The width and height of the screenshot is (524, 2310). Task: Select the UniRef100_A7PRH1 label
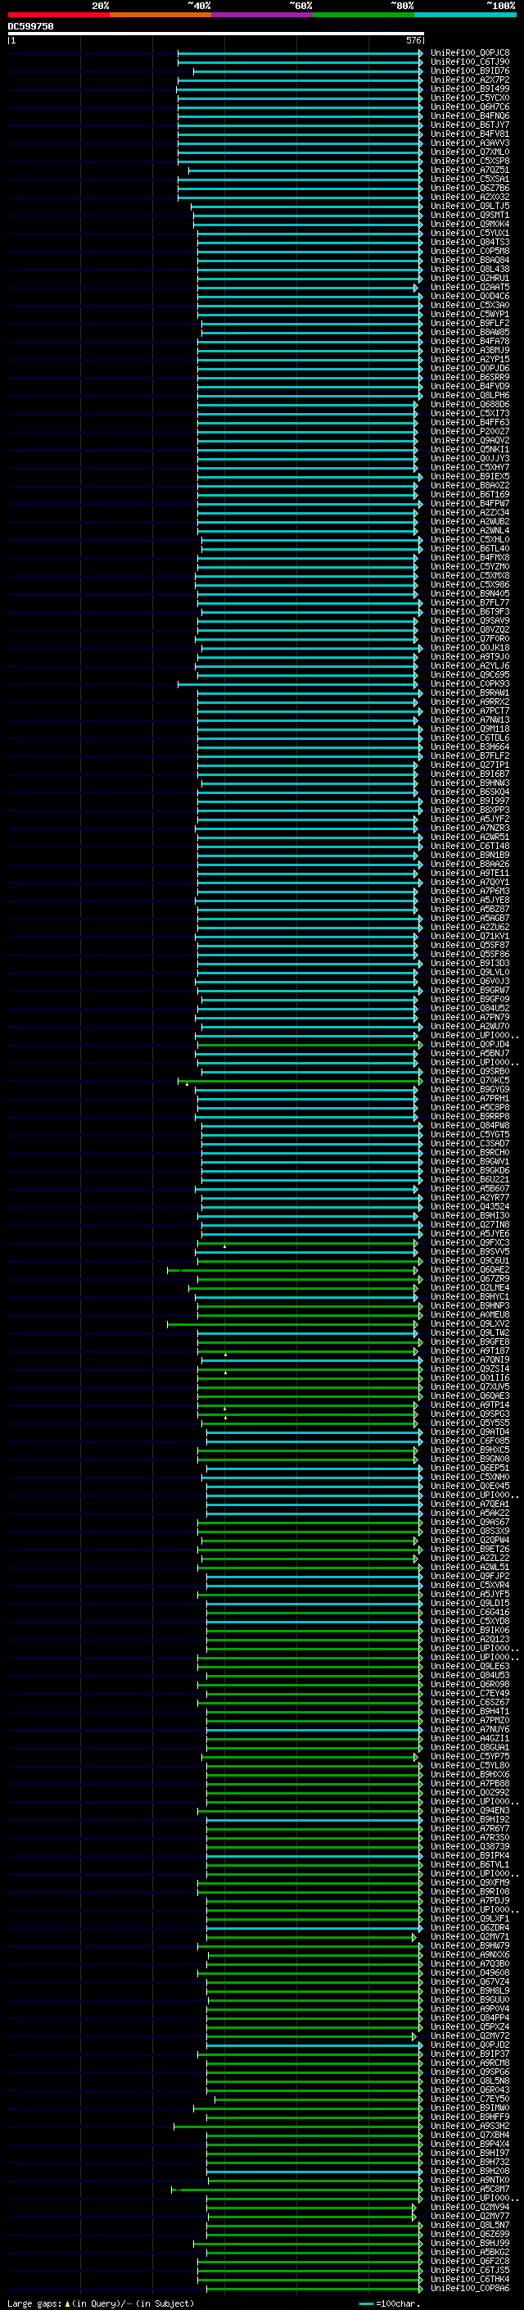pyautogui.click(x=470, y=1099)
